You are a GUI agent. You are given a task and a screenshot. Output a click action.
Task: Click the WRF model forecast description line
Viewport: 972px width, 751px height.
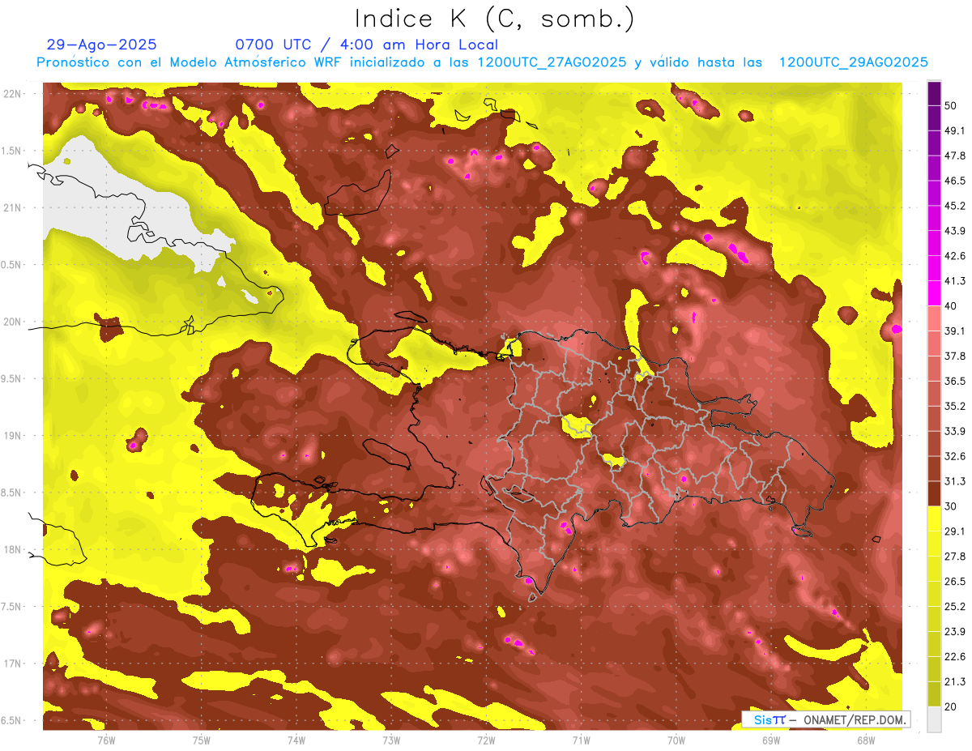point(481,62)
